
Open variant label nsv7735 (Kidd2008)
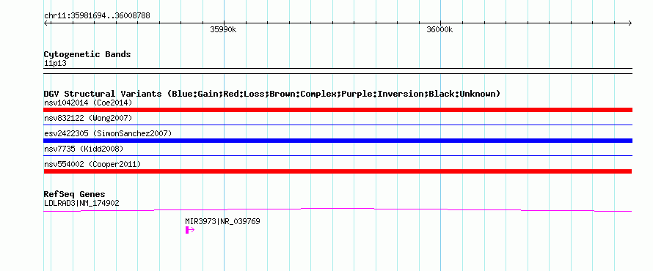pyautogui.click(x=84, y=149)
